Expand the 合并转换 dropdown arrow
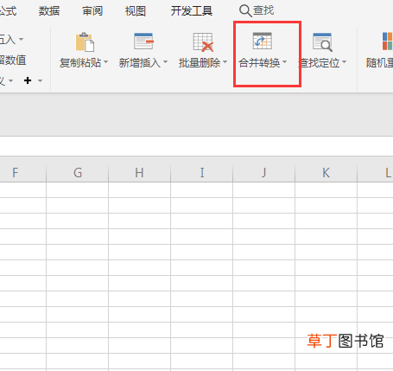Image resolution: width=393 pixels, height=371 pixels. (284, 62)
